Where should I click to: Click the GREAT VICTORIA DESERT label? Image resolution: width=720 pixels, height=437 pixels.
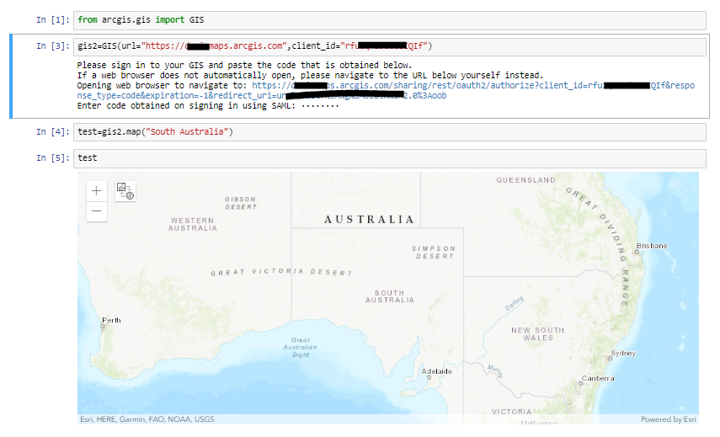tap(281, 272)
